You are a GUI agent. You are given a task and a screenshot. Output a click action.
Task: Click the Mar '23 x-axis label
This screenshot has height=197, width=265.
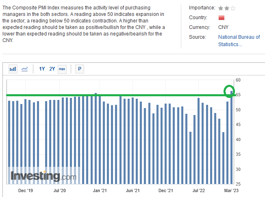point(231,190)
